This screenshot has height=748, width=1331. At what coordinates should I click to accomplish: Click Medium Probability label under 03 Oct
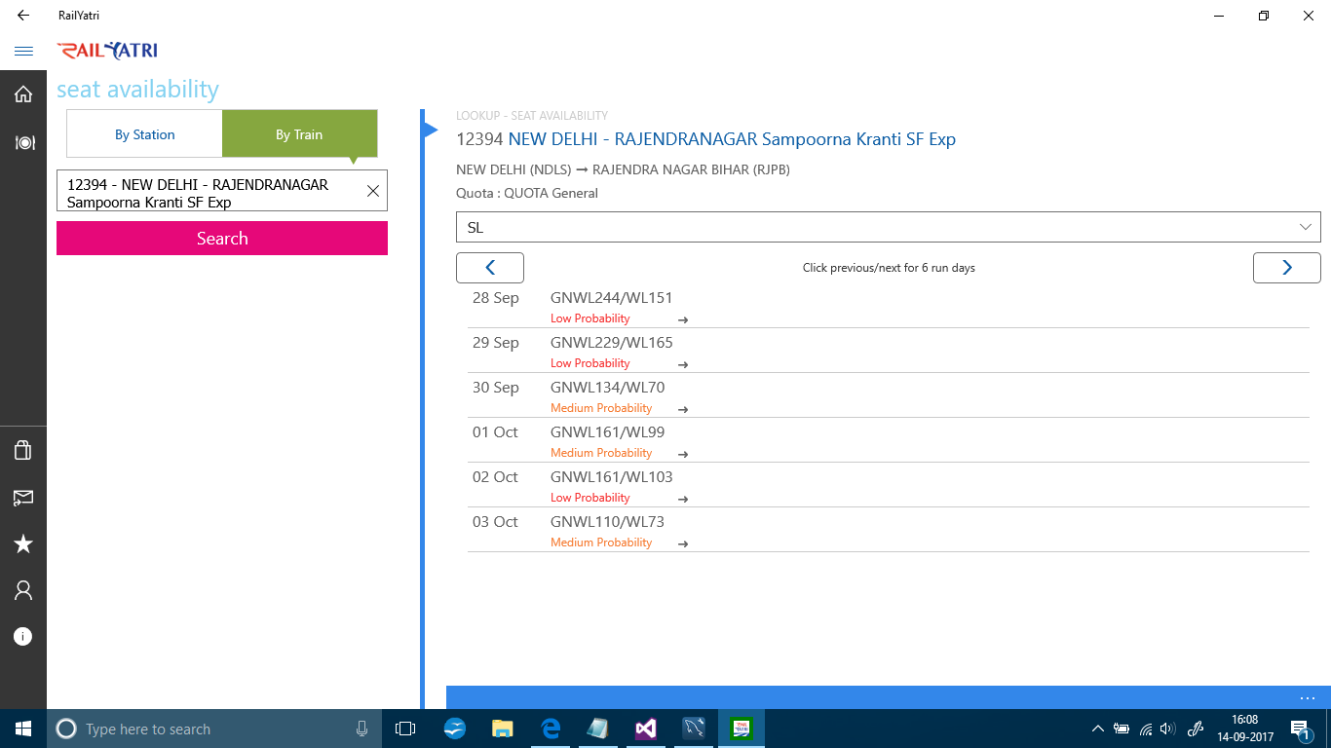[x=601, y=542]
